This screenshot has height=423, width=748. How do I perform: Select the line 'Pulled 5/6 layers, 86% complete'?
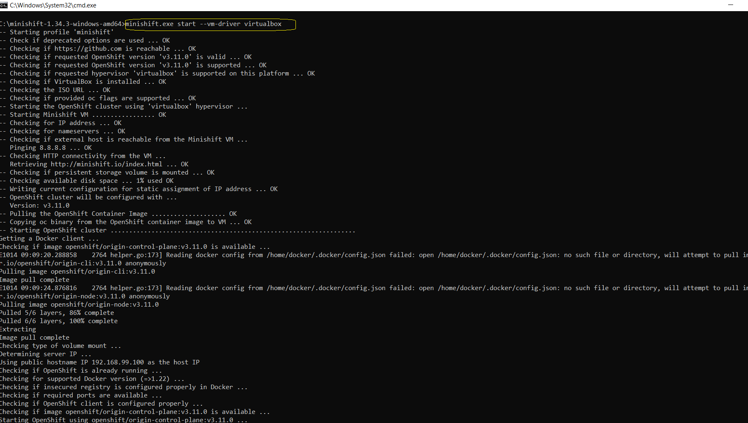pos(57,313)
